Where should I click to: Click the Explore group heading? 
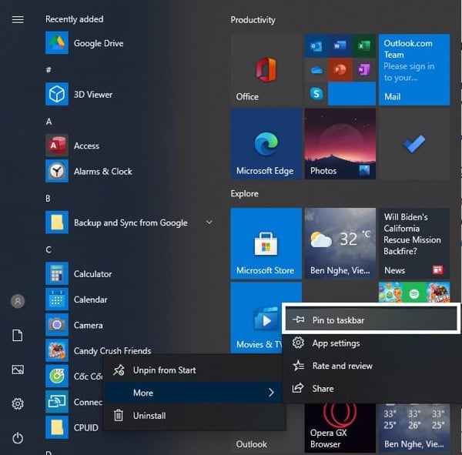245,193
